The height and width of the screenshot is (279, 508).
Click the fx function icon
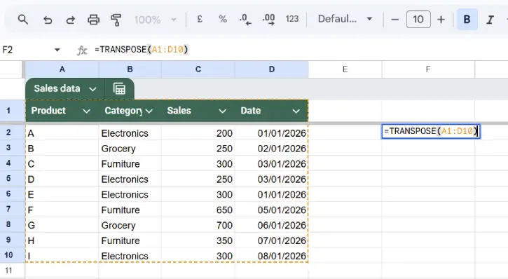[x=82, y=50]
